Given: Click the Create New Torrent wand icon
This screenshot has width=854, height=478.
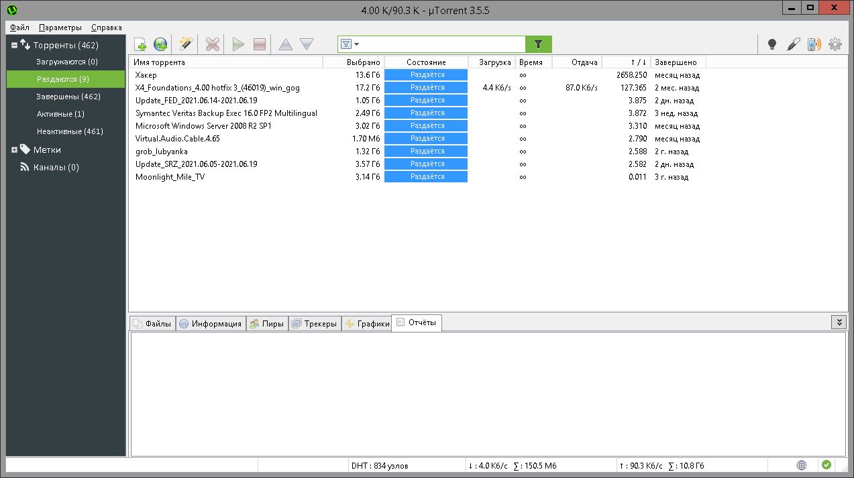Looking at the screenshot, I should [186, 44].
